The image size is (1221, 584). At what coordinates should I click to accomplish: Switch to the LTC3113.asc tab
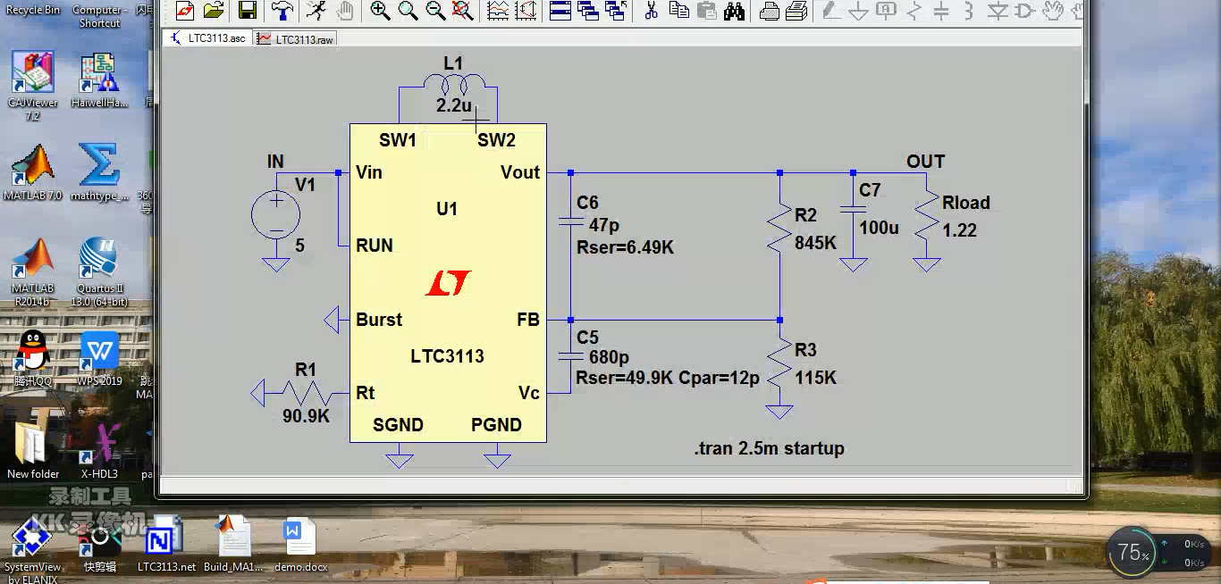click(207, 39)
